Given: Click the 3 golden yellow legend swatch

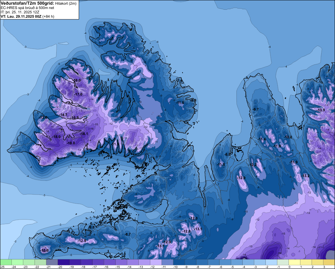Looking at the screenshot, I should click(329, 262).
